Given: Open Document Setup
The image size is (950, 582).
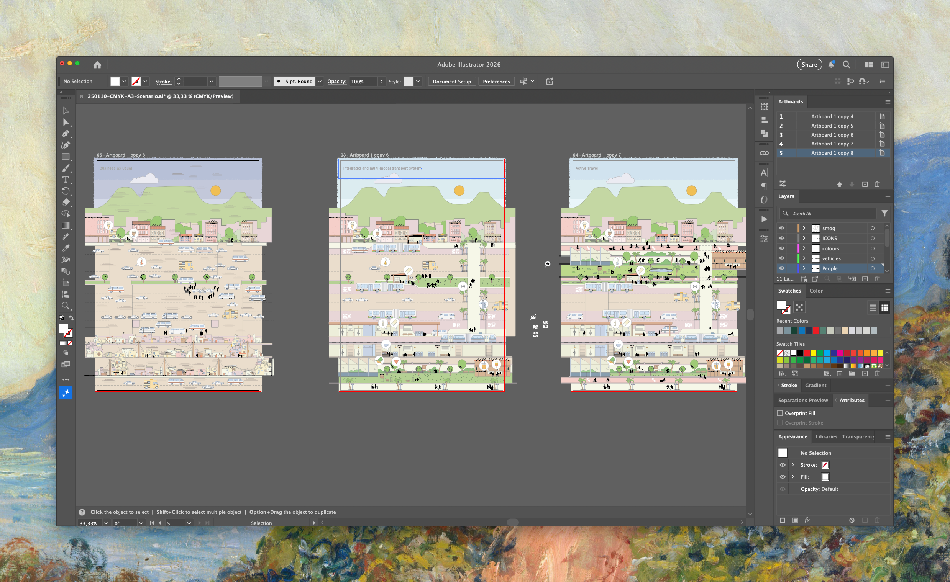Looking at the screenshot, I should click(451, 81).
